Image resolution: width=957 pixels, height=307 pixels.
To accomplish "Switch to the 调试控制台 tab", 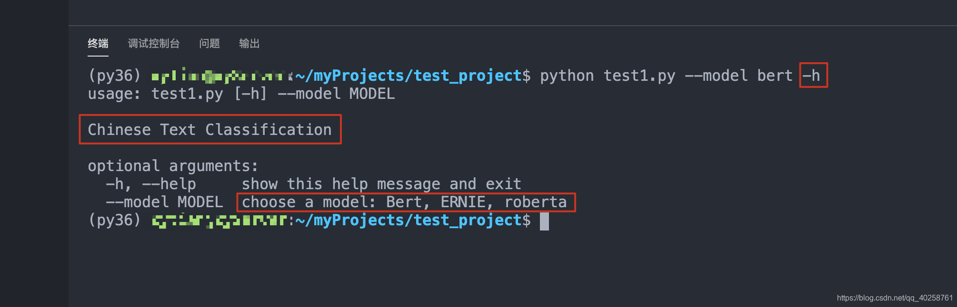I will point(153,43).
